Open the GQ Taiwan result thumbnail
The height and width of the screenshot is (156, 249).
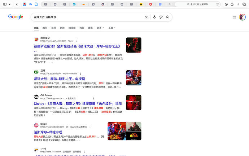(134, 103)
